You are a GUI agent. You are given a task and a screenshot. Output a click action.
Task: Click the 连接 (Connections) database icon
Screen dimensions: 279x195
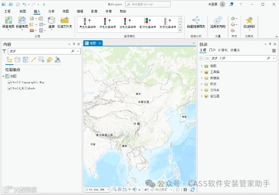51,20
